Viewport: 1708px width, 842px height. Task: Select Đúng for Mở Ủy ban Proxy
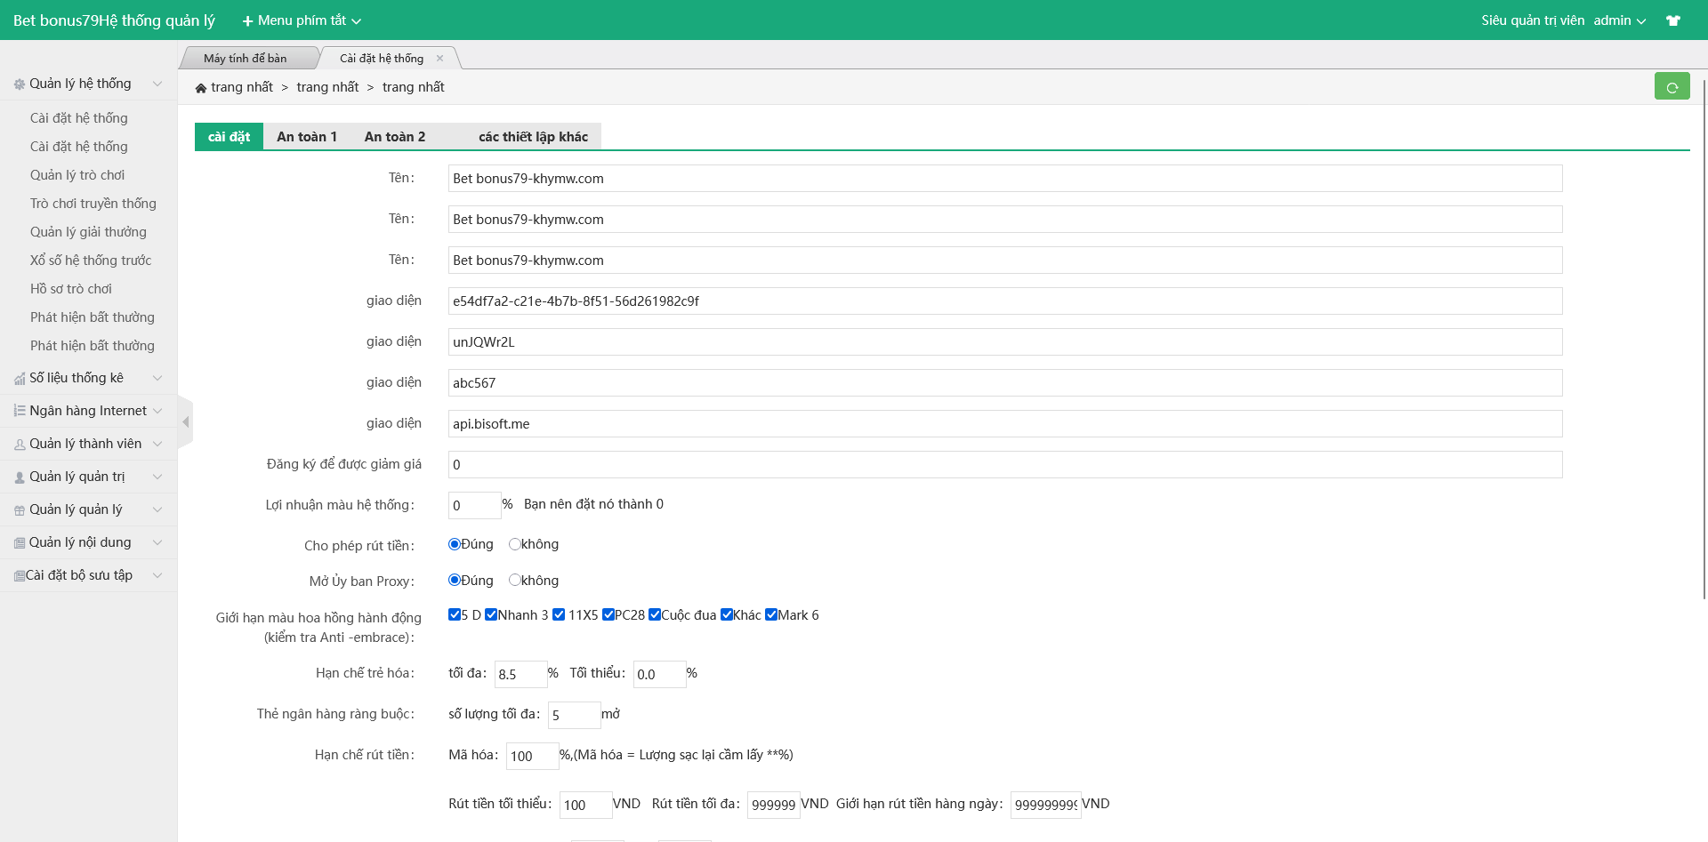tap(455, 581)
